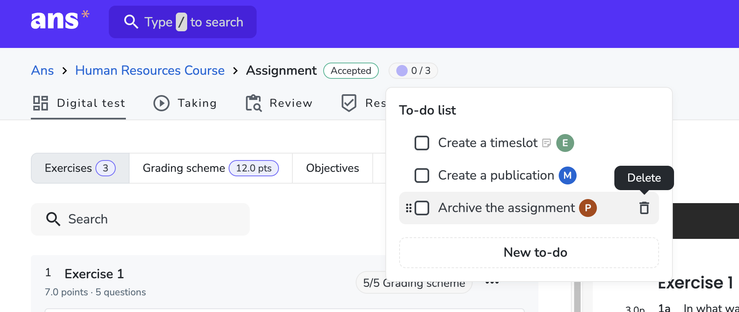
Task: Click the Assignment breadcrumb title
Action: 281,71
